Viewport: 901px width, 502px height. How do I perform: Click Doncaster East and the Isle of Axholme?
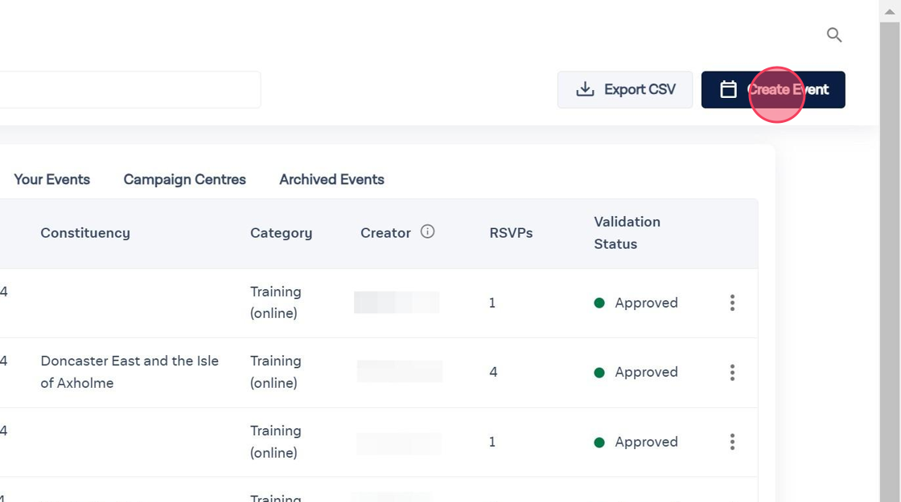[x=130, y=372]
